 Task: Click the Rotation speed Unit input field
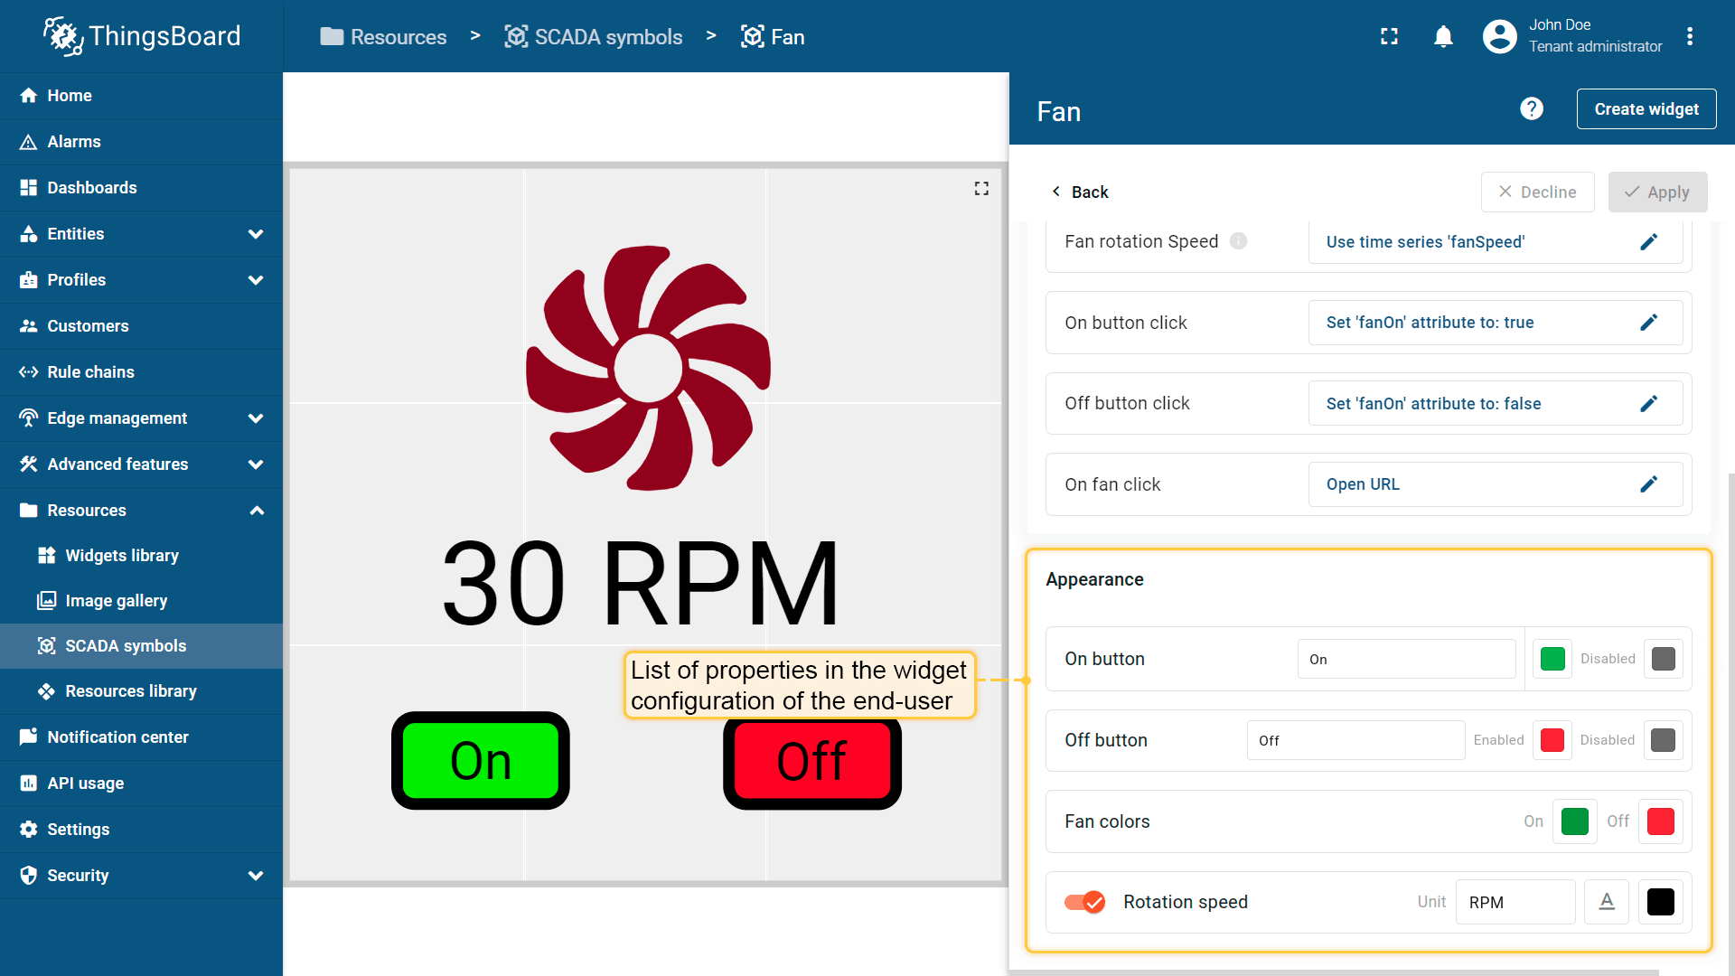click(1515, 902)
